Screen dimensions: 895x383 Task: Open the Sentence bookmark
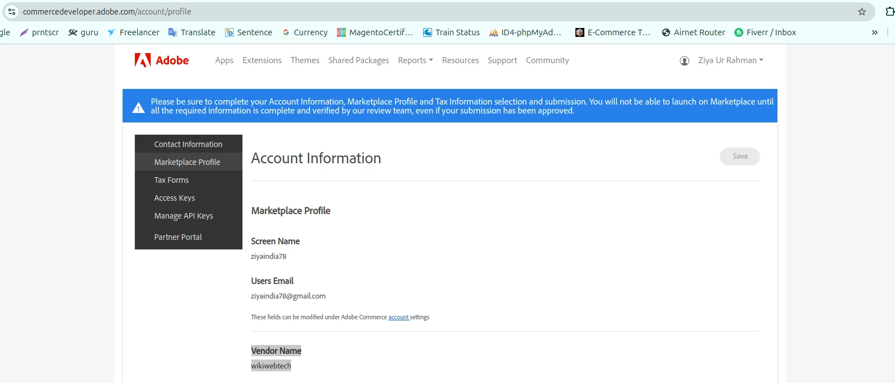(x=249, y=32)
